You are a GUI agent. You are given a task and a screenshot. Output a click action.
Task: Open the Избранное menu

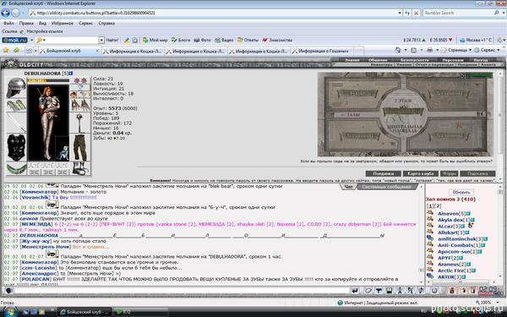(x=63, y=24)
